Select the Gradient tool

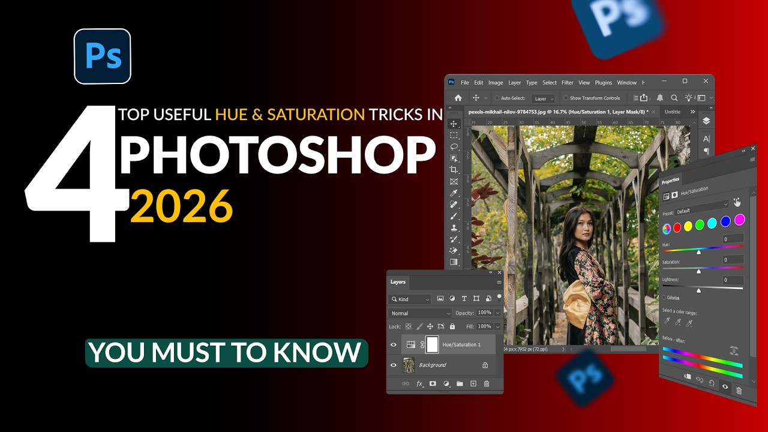pyautogui.click(x=454, y=262)
